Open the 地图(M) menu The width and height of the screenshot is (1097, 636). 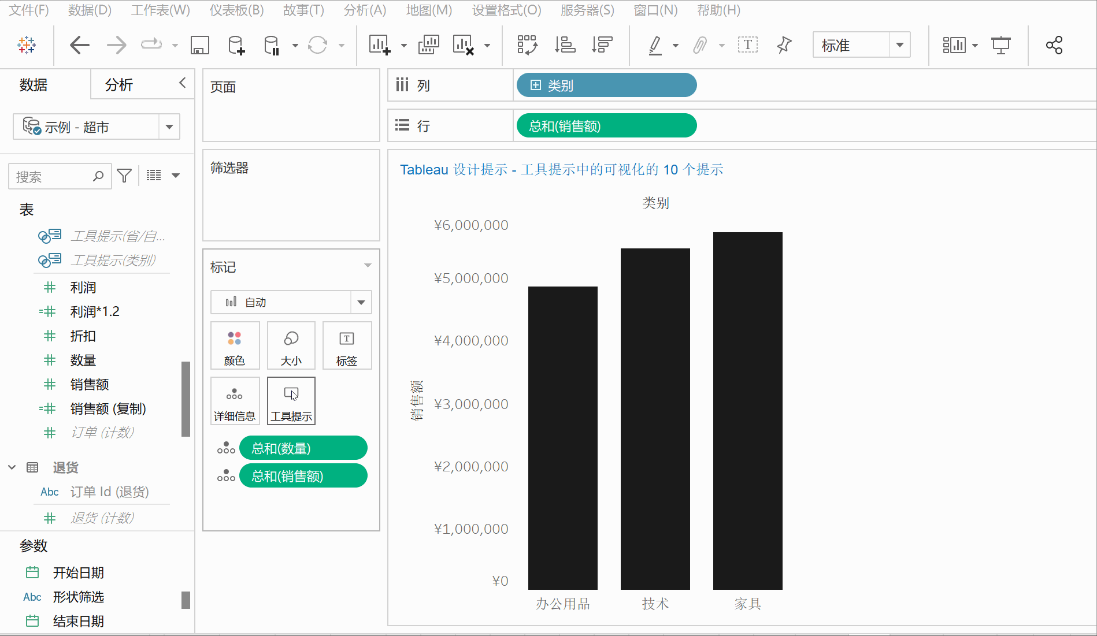[429, 10]
